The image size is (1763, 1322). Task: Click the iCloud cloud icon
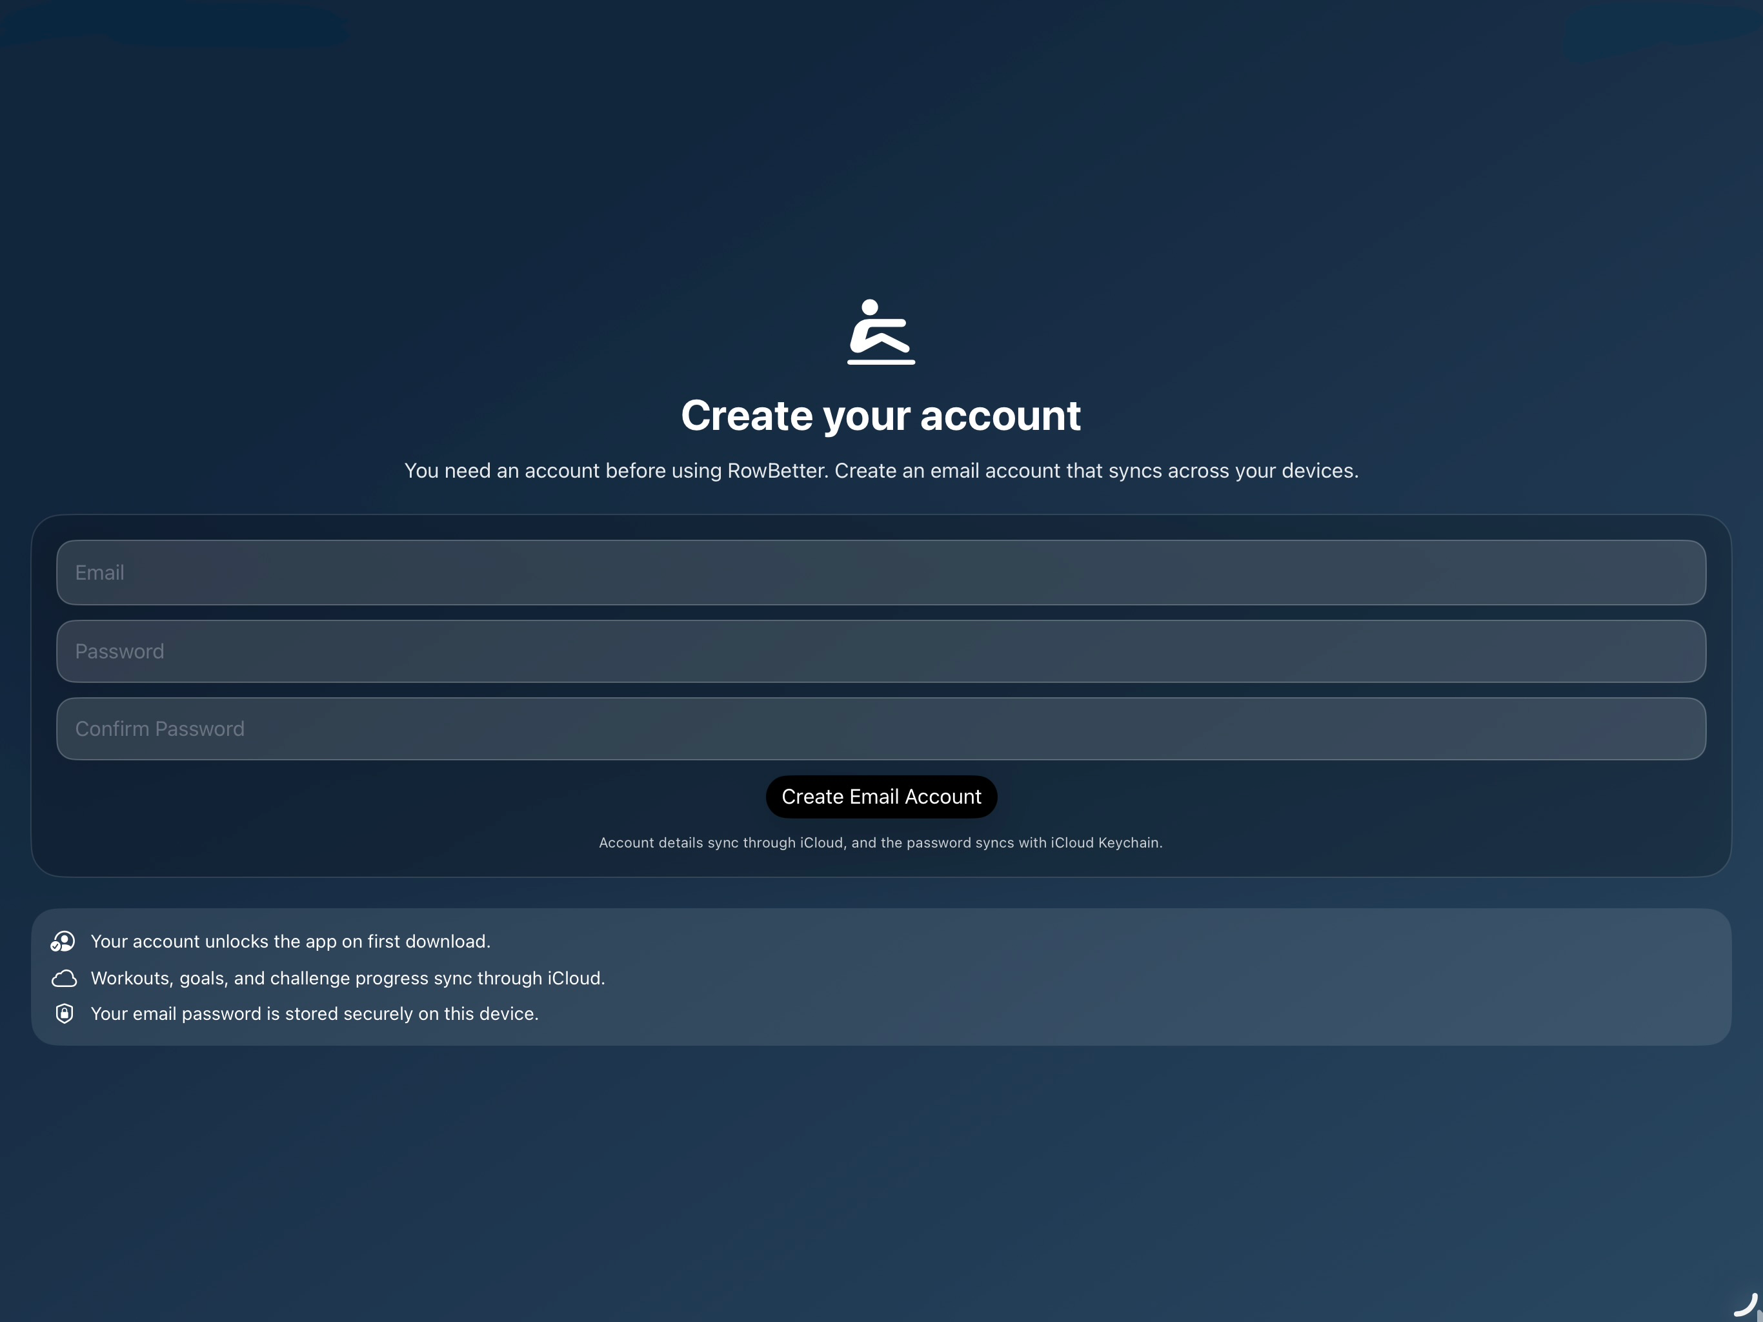(x=65, y=979)
